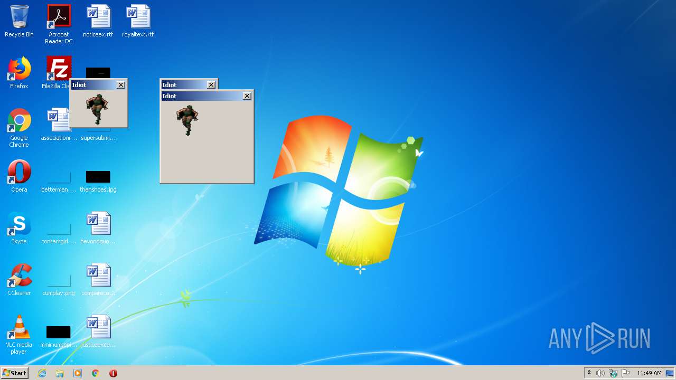Screen dimensions: 676x380
Task: Click the large Idiot window title bar
Action: coord(206,96)
